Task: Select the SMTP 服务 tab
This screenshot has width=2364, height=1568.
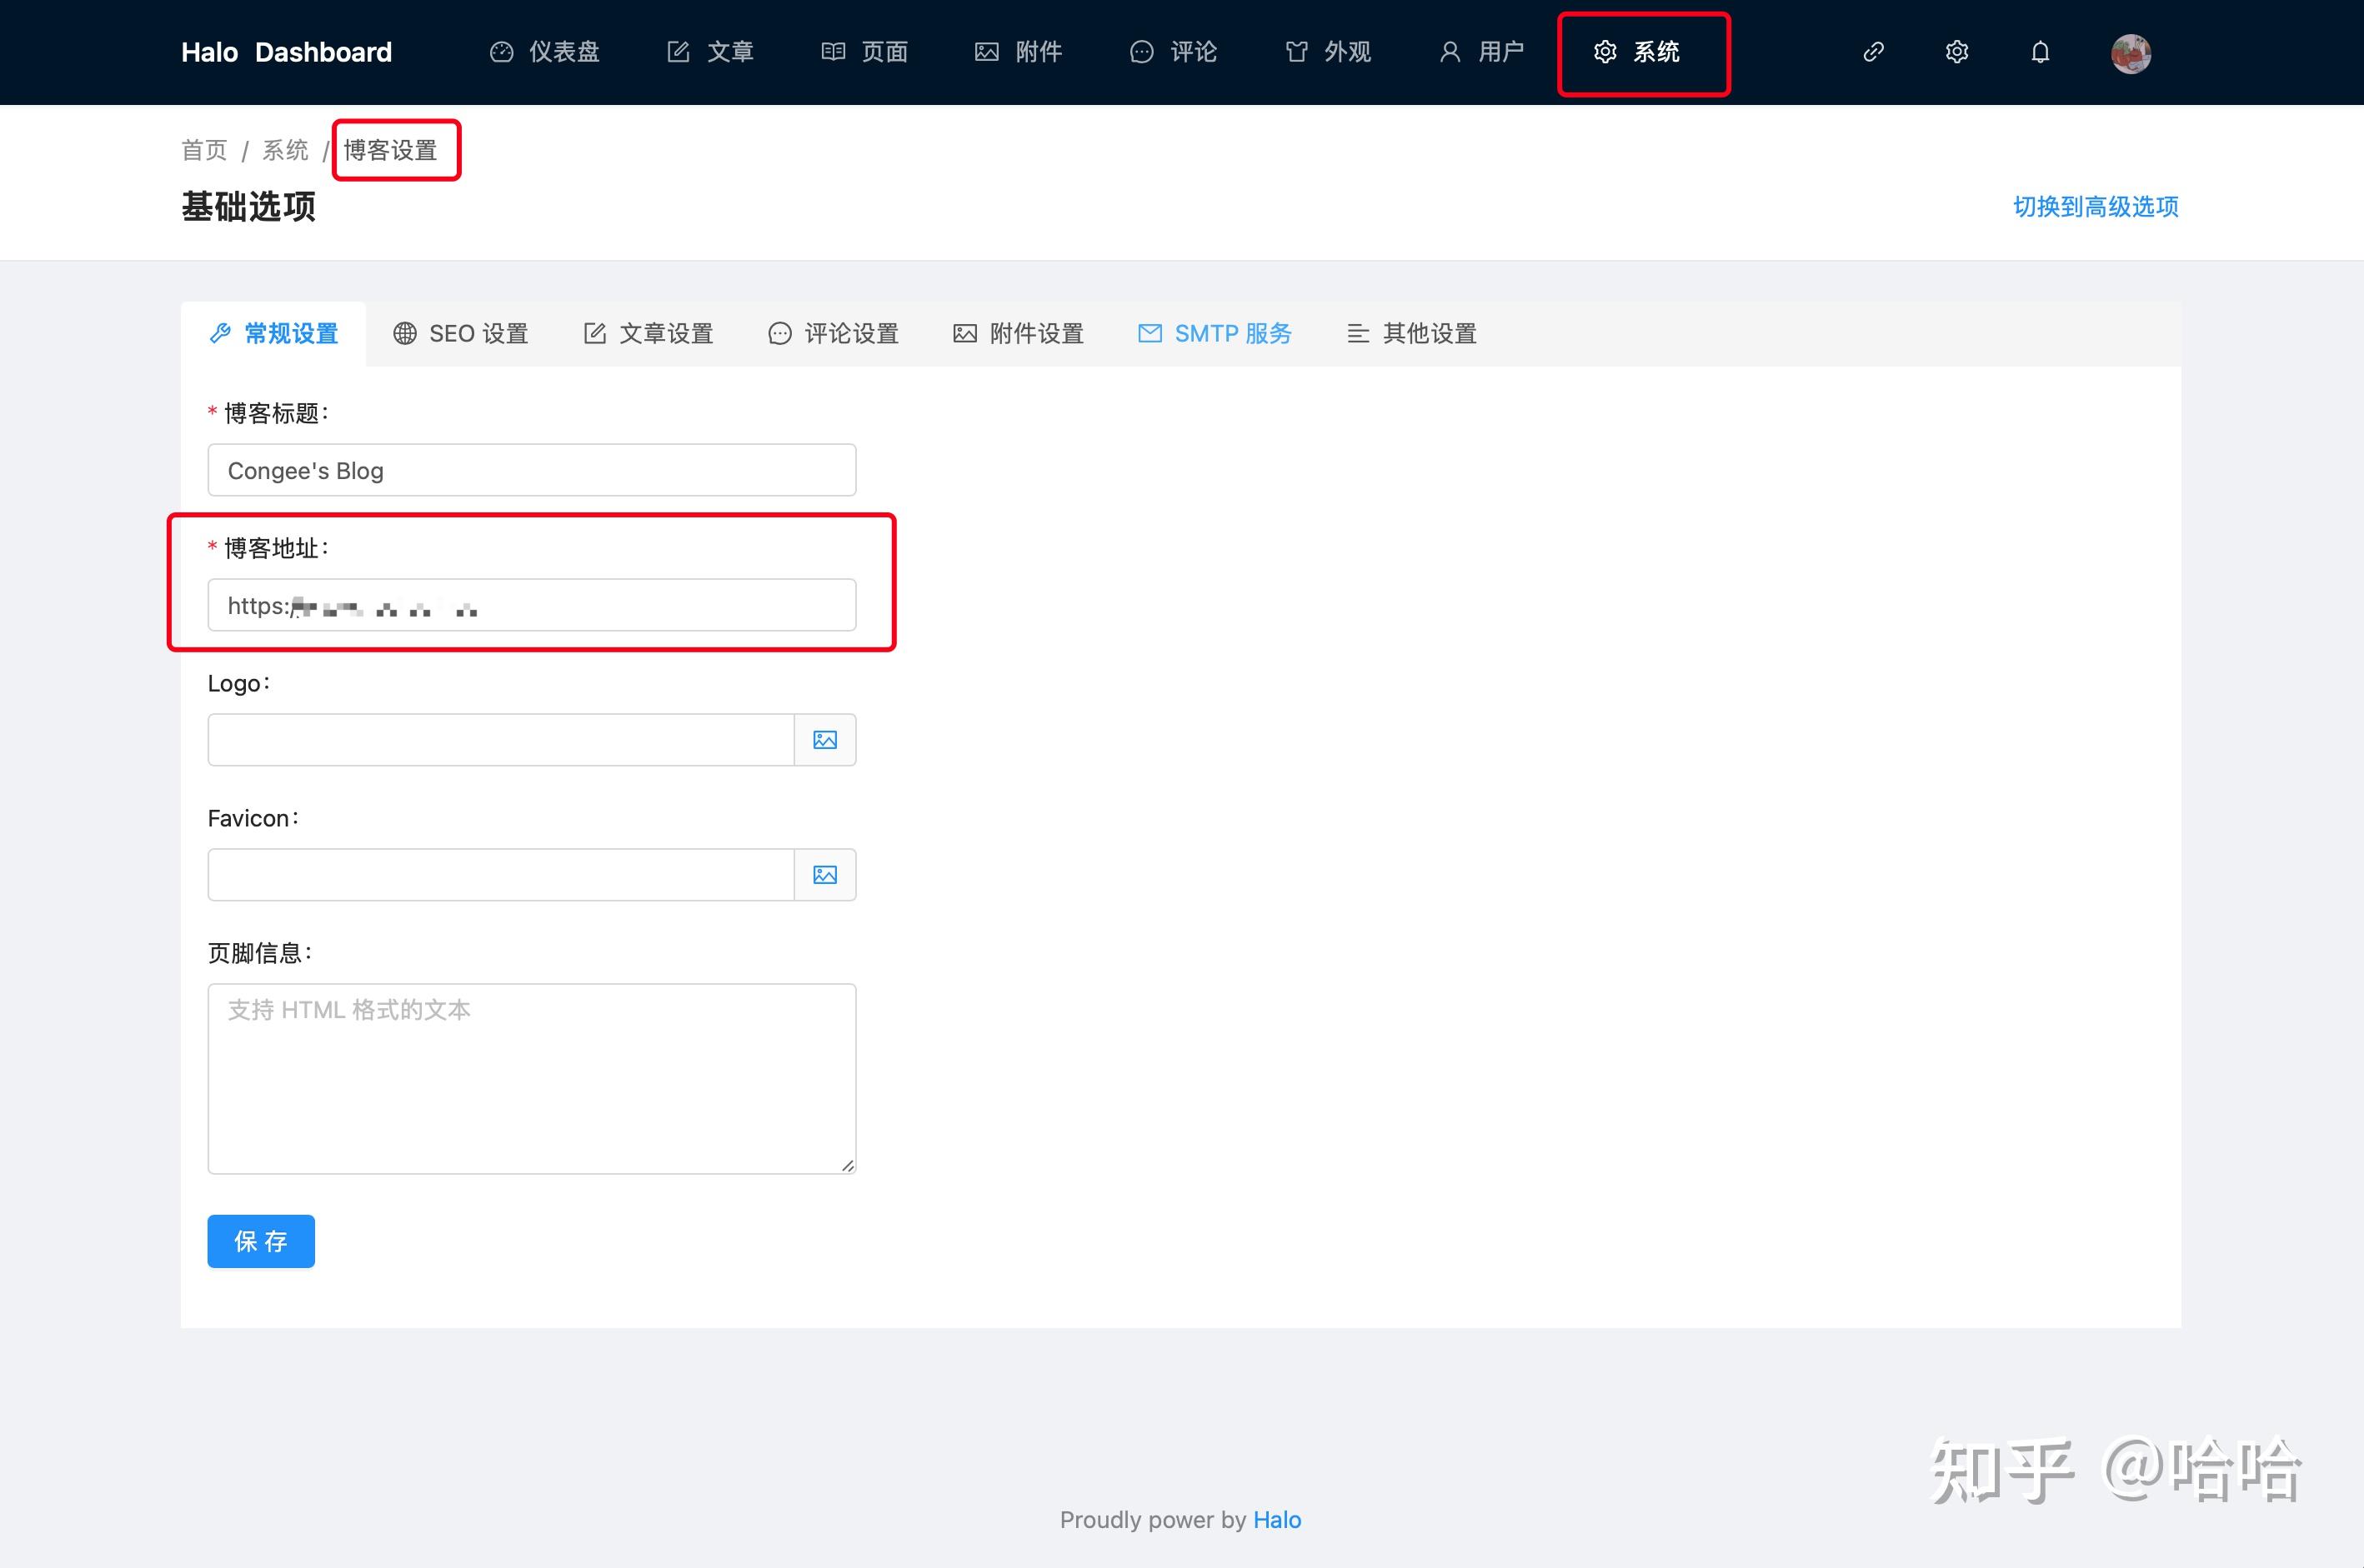Action: coord(1215,334)
